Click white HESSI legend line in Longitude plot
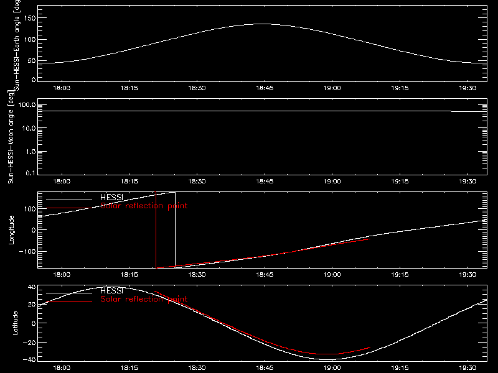 [x=69, y=200]
